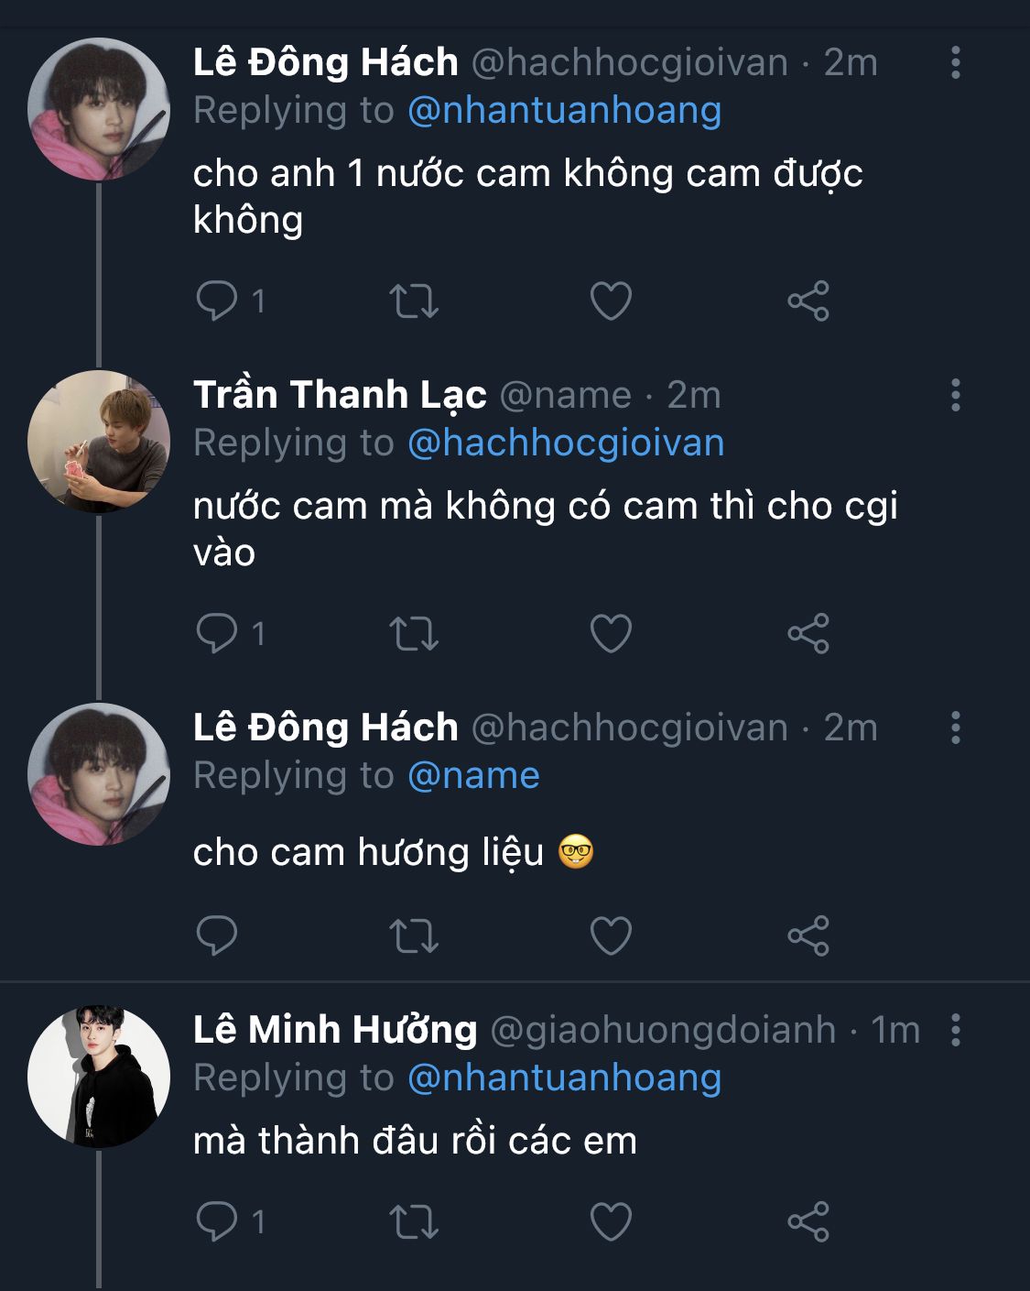The width and height of the screenshot is (1030, 1291).
Task: Like the 'cho cam hương liệu' tweet
Action: pyautogui.click(x=611, y=935)
